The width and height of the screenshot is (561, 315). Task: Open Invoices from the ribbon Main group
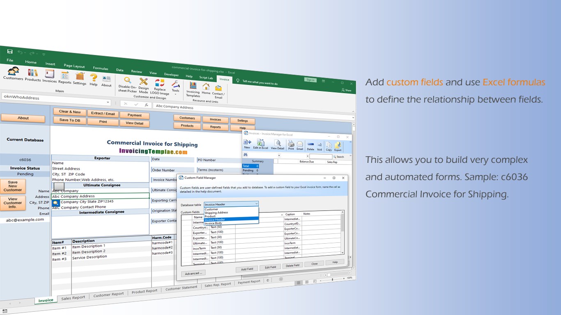pyautogui.click(x=50, y=76)
